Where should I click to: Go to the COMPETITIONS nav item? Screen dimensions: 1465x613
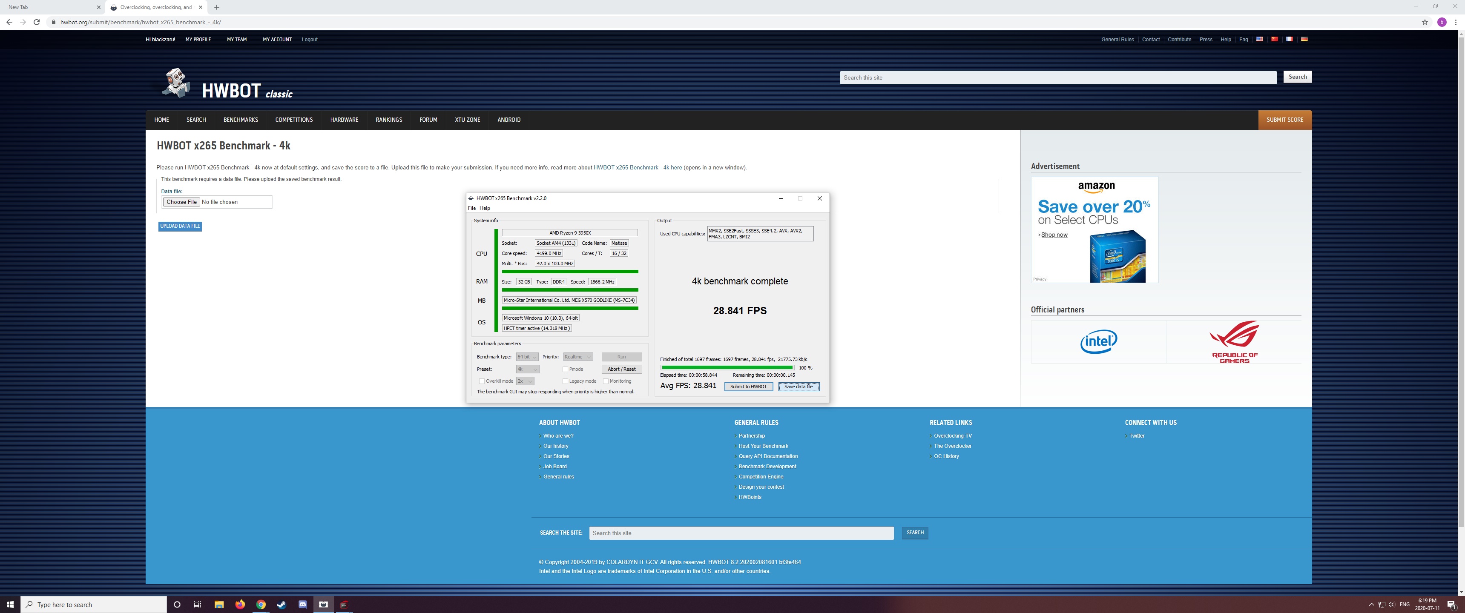point(294,120)
